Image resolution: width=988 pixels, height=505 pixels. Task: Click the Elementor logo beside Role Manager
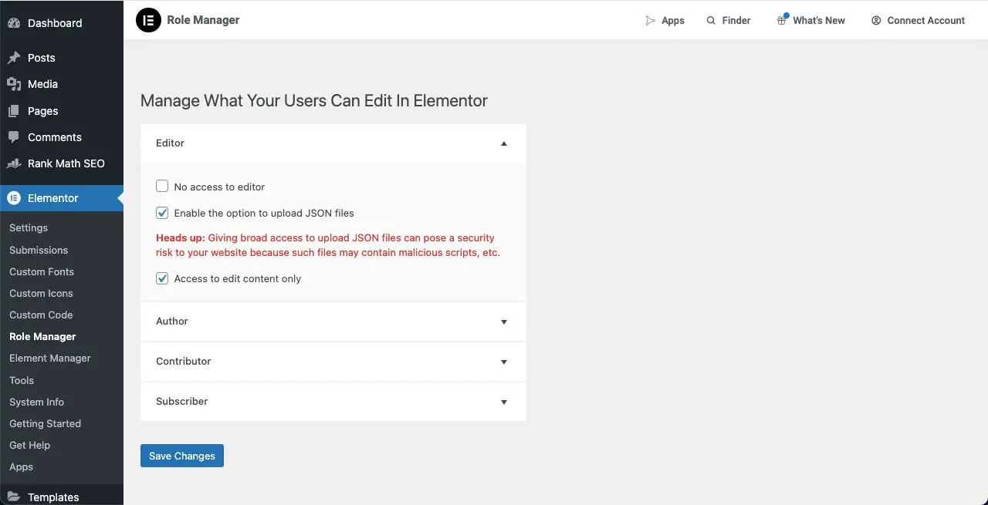[148, 20]
